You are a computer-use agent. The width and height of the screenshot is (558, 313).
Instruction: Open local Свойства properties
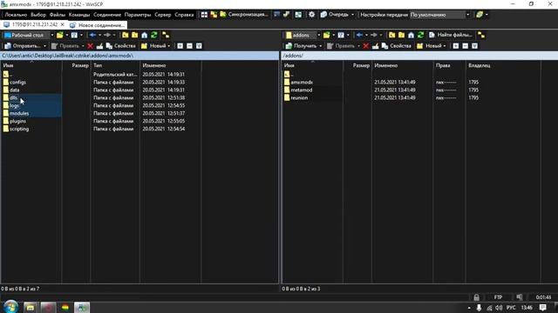coord(120,46)
